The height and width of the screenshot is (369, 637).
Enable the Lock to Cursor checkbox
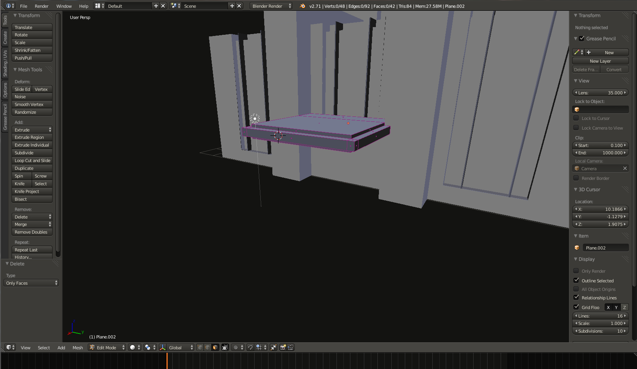tap(576, 118)
